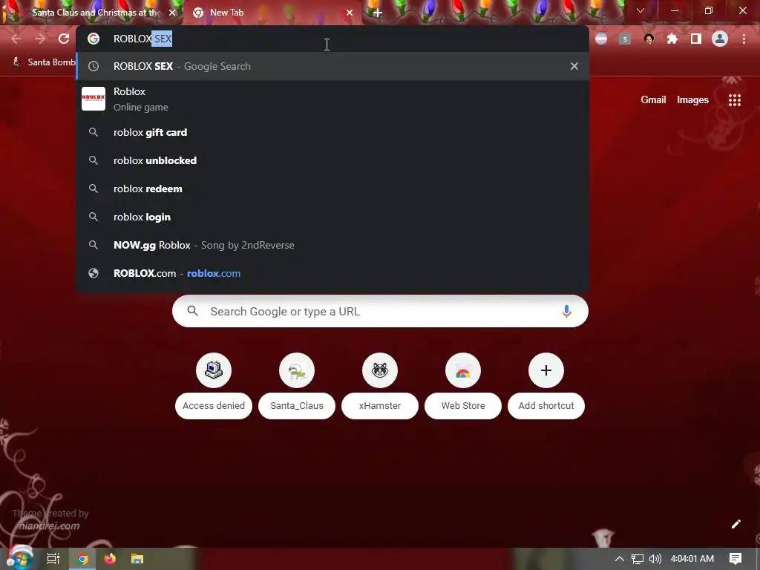Click the striped flag extension icon
Image resolution: width=760 pixels, height=570 pixels.
(x=601, y=39)
